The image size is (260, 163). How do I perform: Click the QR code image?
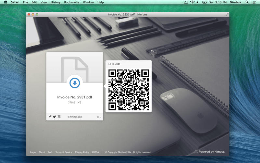pos(129,90)
